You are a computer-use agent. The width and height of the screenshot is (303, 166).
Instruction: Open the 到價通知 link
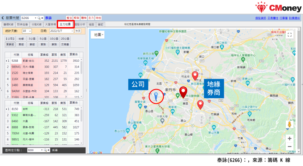[x=294, y=18]
